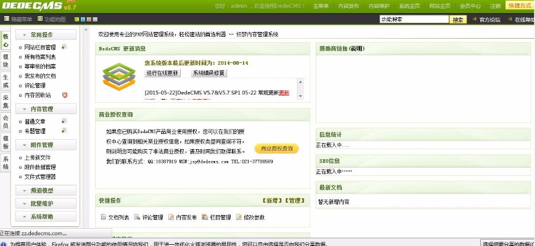
Task: Collapse the 内容管理 menu group
Action: 46,109
